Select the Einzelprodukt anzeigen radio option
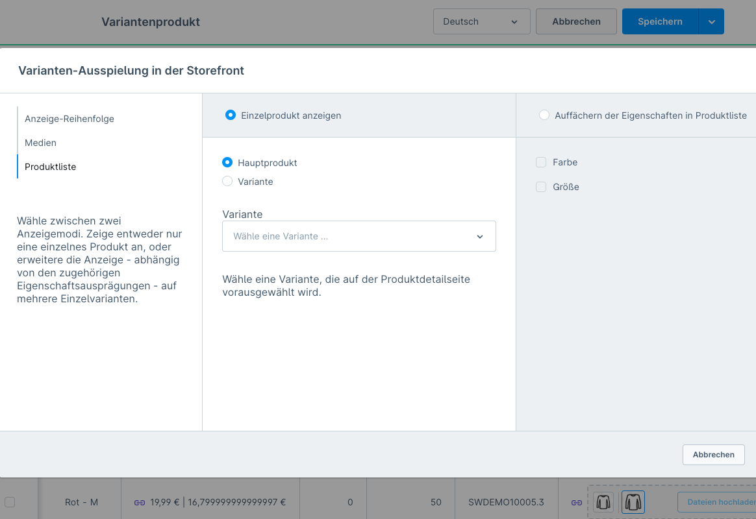 (230, 115)
